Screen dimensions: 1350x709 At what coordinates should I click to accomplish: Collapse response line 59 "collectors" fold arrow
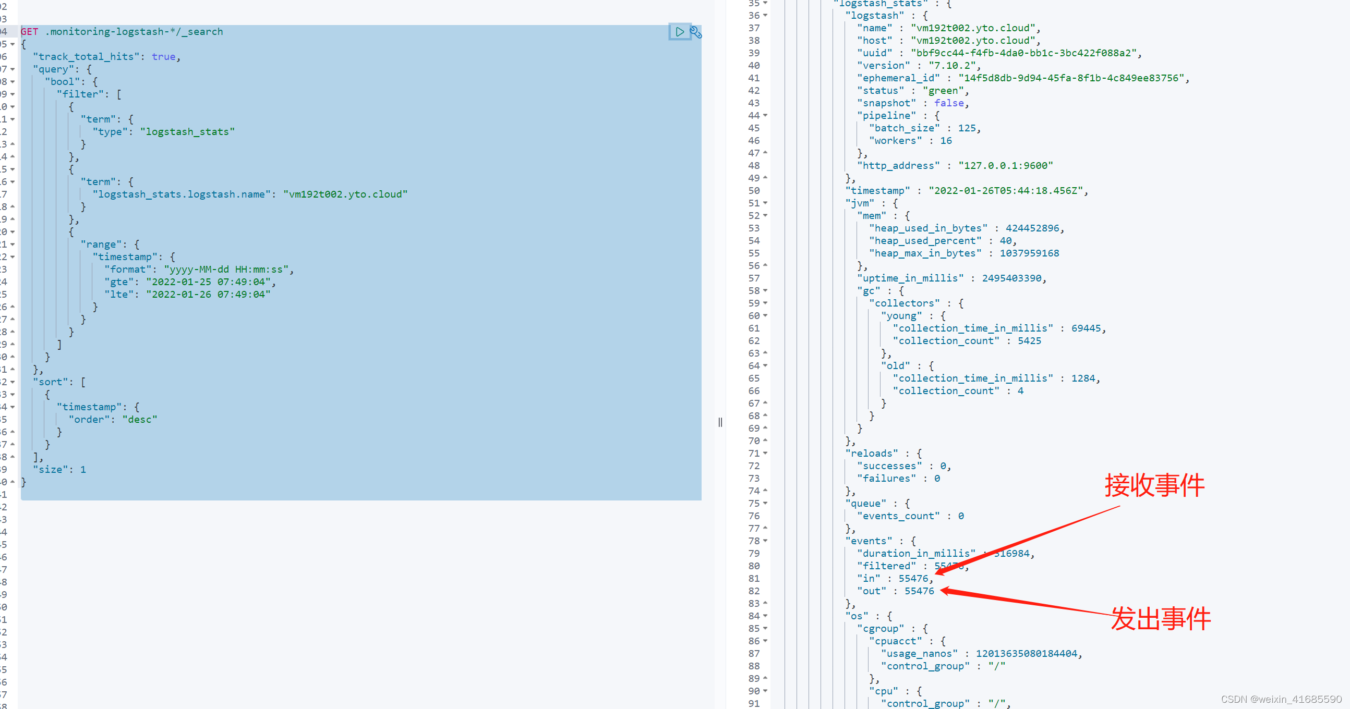[766, 303]
